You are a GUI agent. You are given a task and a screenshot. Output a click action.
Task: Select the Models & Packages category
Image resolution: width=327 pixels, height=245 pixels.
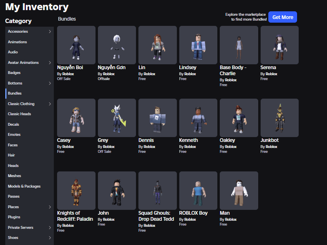[x=24, y=186]
